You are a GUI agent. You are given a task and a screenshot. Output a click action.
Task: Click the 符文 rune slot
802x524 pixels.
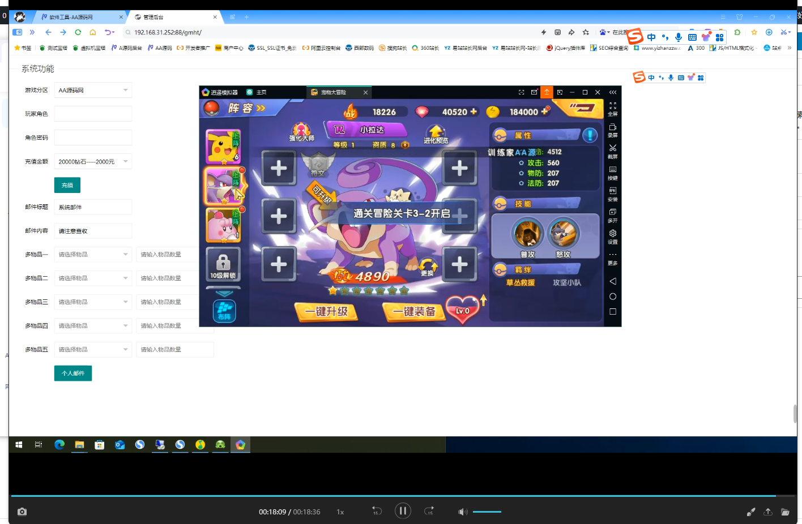pyautogui.click(x=318, y=165)
